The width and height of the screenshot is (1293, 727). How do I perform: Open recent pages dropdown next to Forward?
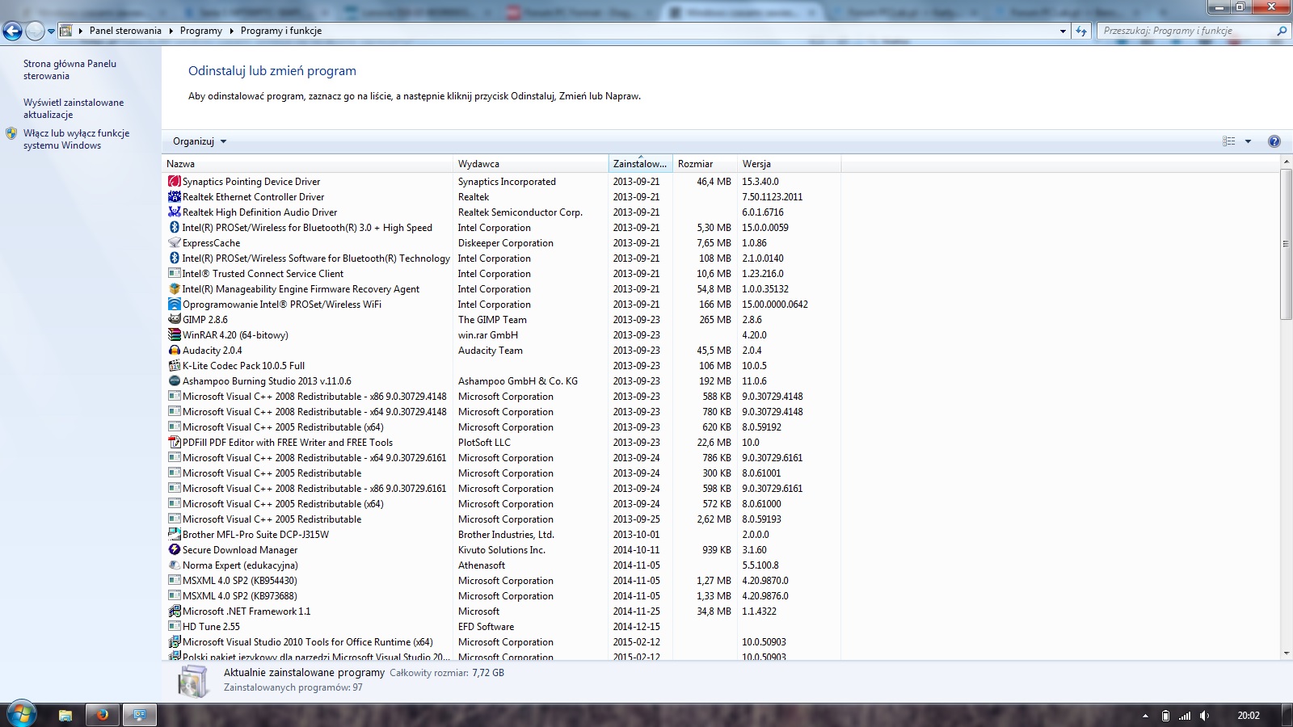click(x=51, y=31)
